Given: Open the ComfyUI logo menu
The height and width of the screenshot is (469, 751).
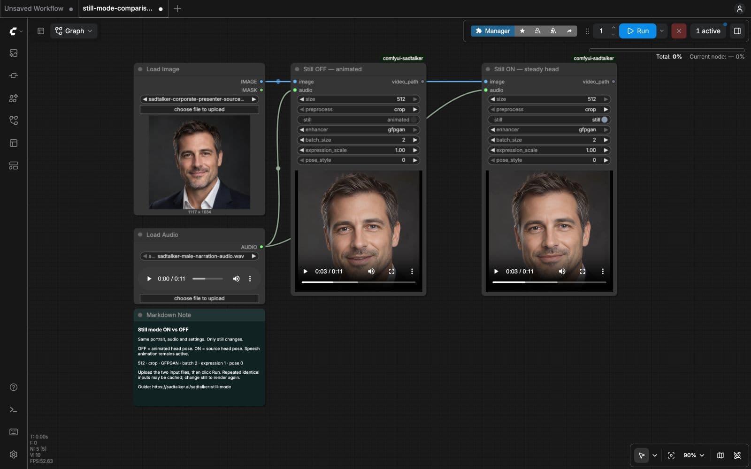Looking at the screenshot, I should pyautogui.click(x=15, y=31).
